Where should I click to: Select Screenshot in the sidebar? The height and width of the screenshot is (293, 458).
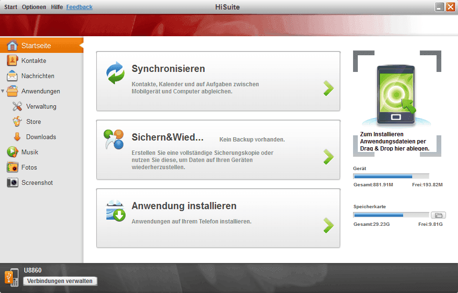click(37, 182)
